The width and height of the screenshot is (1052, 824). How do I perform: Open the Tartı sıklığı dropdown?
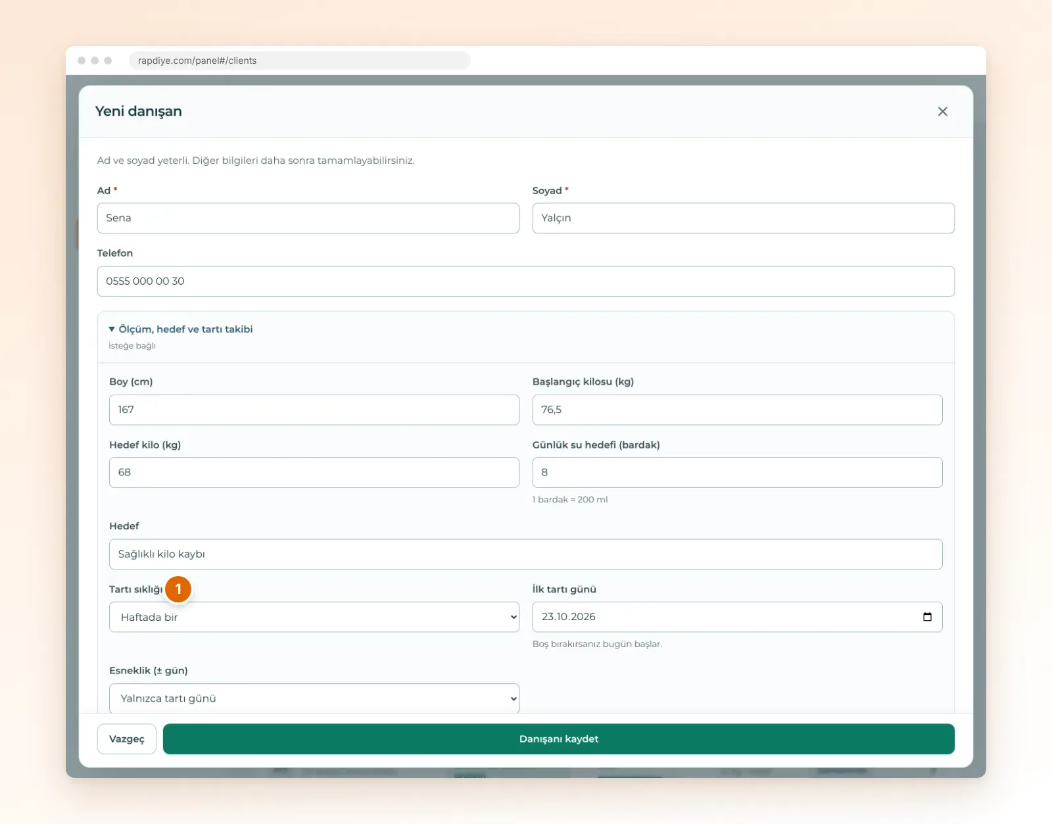[x=314, y=617]
